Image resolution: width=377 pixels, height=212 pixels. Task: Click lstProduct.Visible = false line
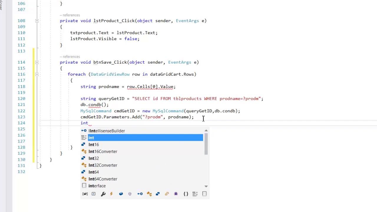coord(105,39)
